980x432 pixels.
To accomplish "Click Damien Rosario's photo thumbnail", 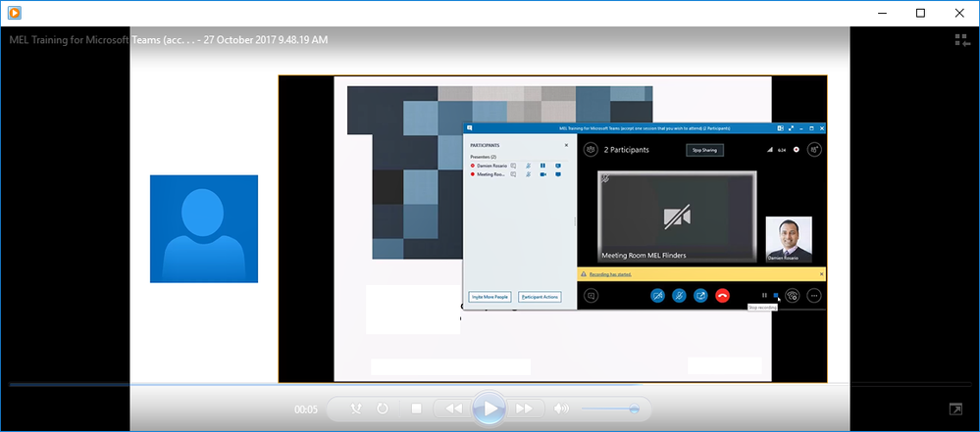I will click(789, 239).
